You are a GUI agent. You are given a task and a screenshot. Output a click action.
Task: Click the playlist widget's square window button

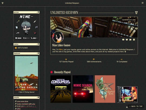(38, 98)
